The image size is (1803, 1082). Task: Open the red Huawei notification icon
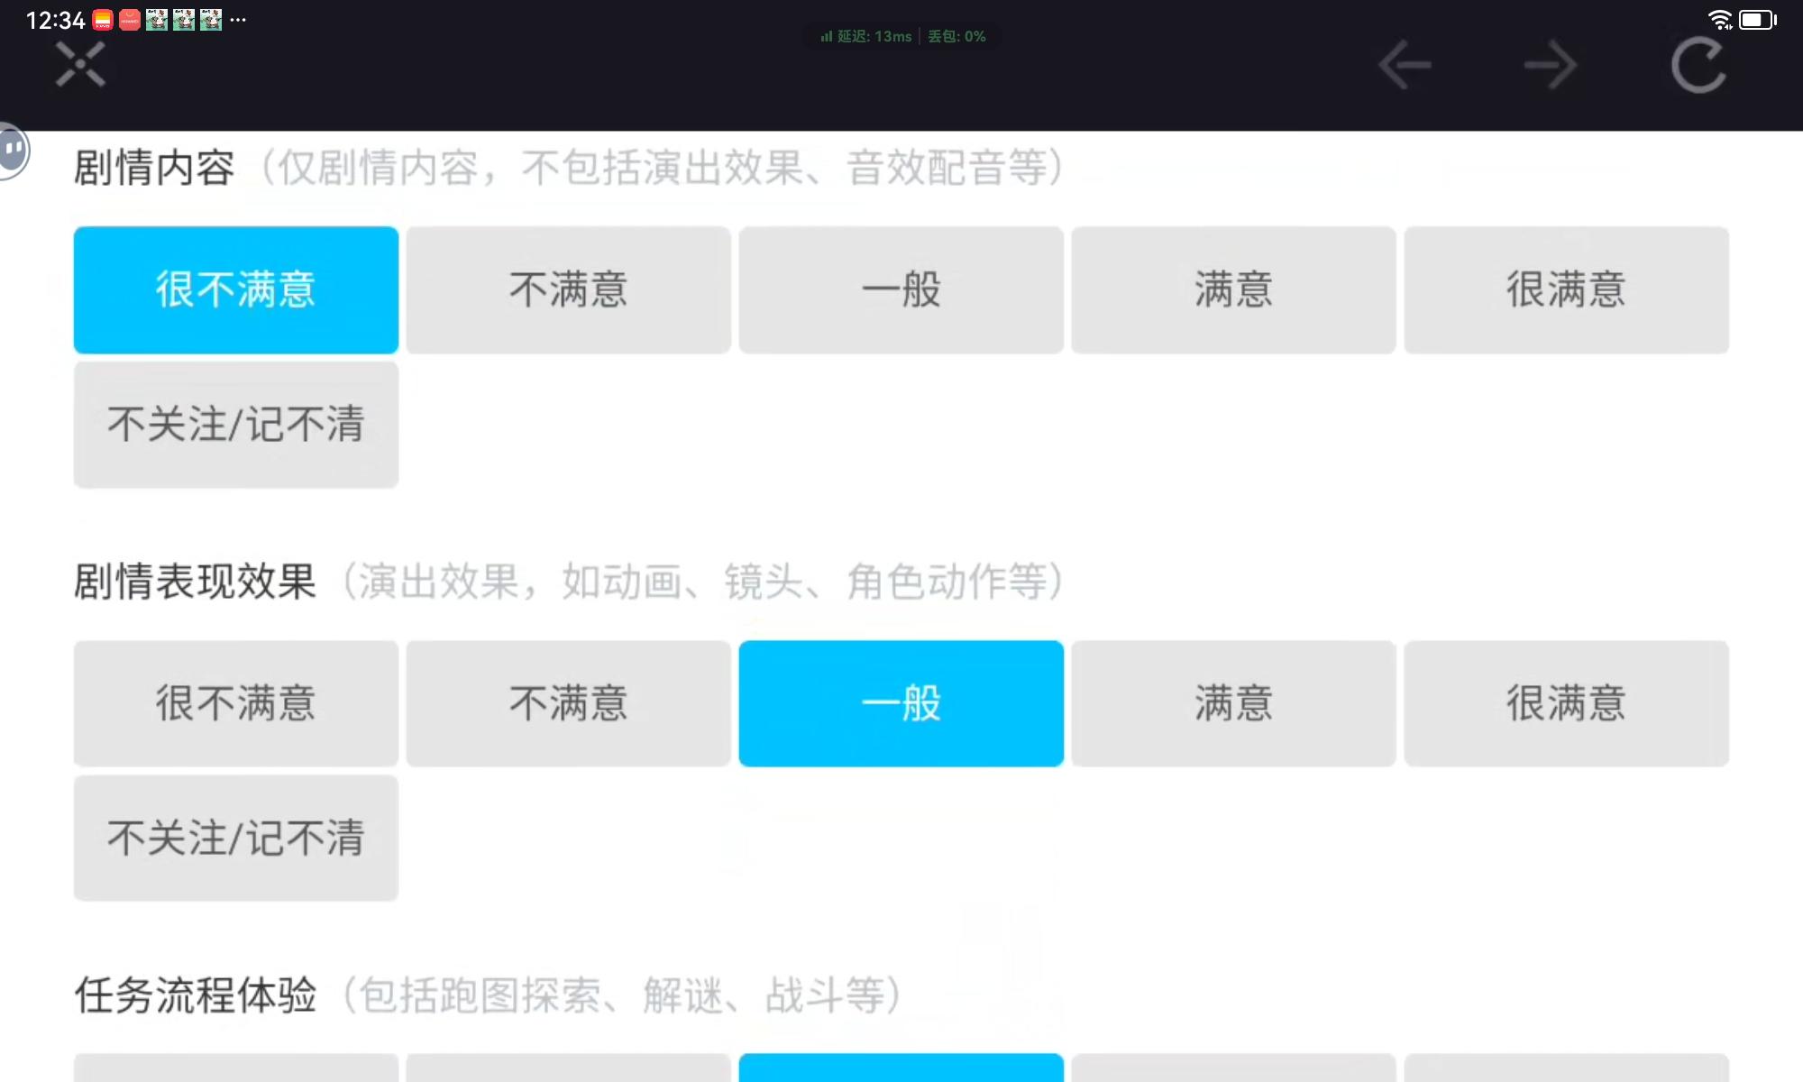(x=130, y=20)
